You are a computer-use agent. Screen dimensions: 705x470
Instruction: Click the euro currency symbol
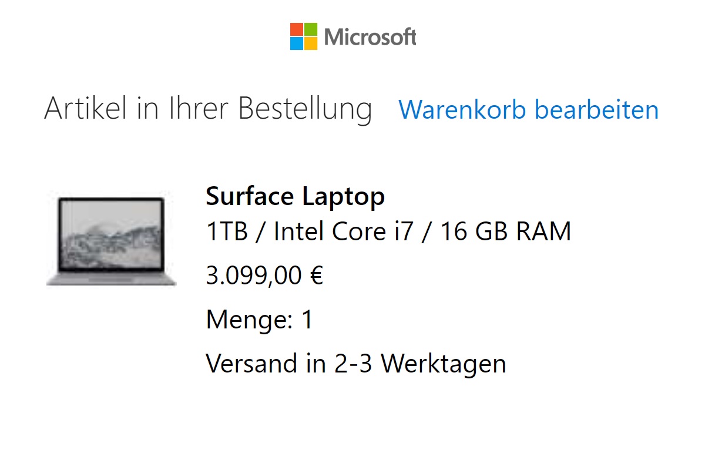pyautogui.click(x=316, y=276)
